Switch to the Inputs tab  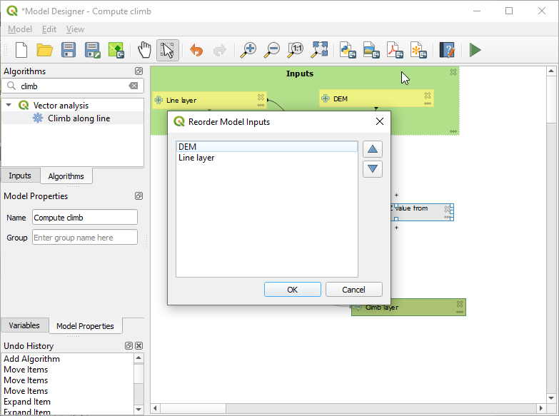click(x=20, y=176)
